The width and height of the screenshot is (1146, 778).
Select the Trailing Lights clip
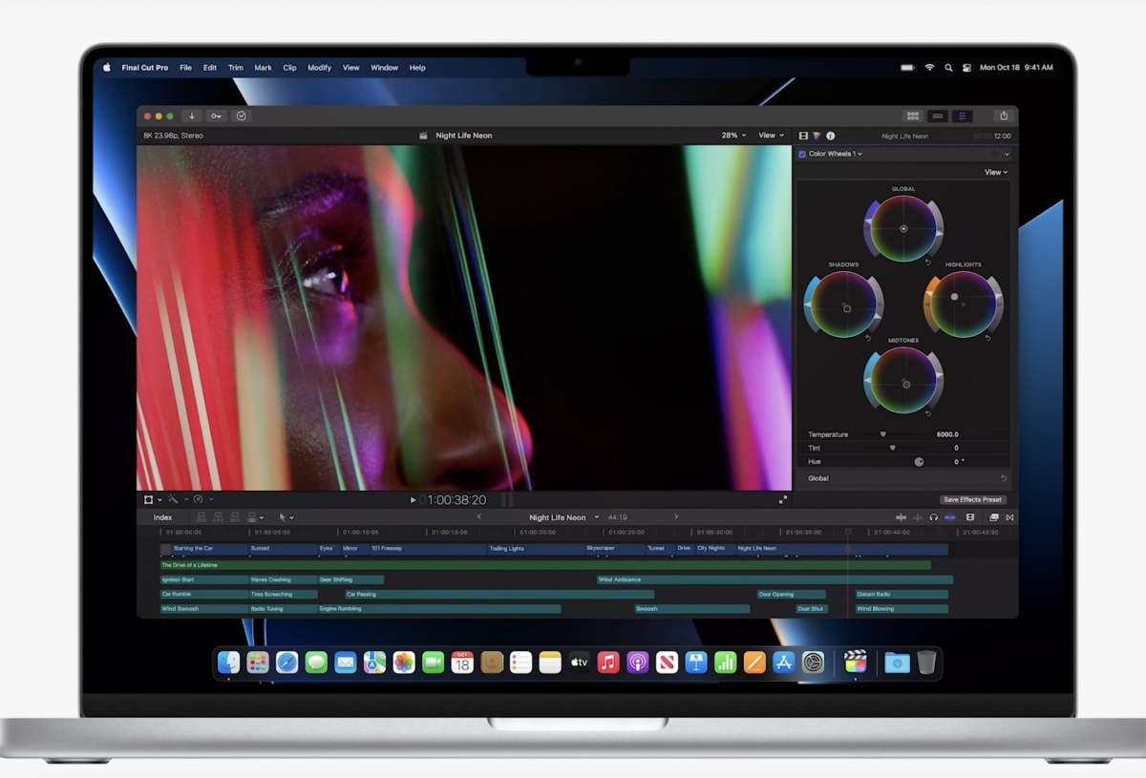[x=535, y=549]
